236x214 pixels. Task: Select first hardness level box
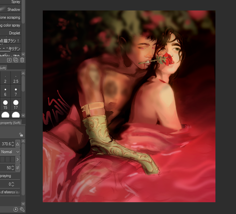coord(2,159)
